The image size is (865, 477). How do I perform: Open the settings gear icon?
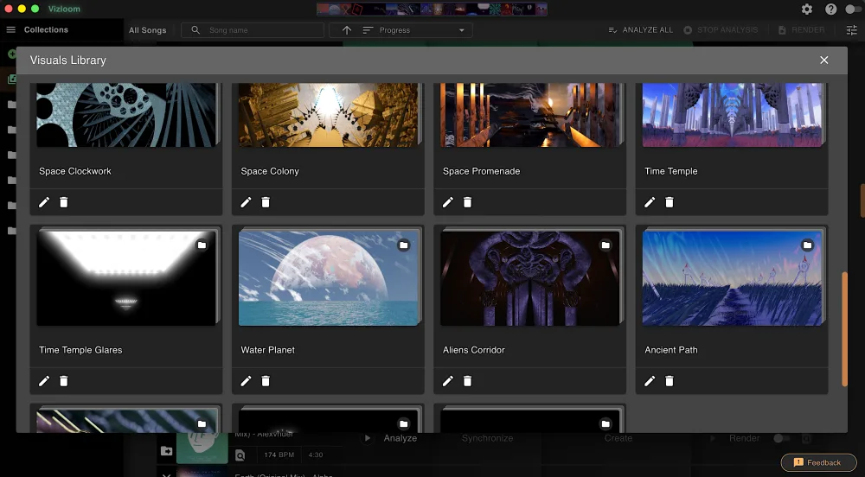point(807,9)
